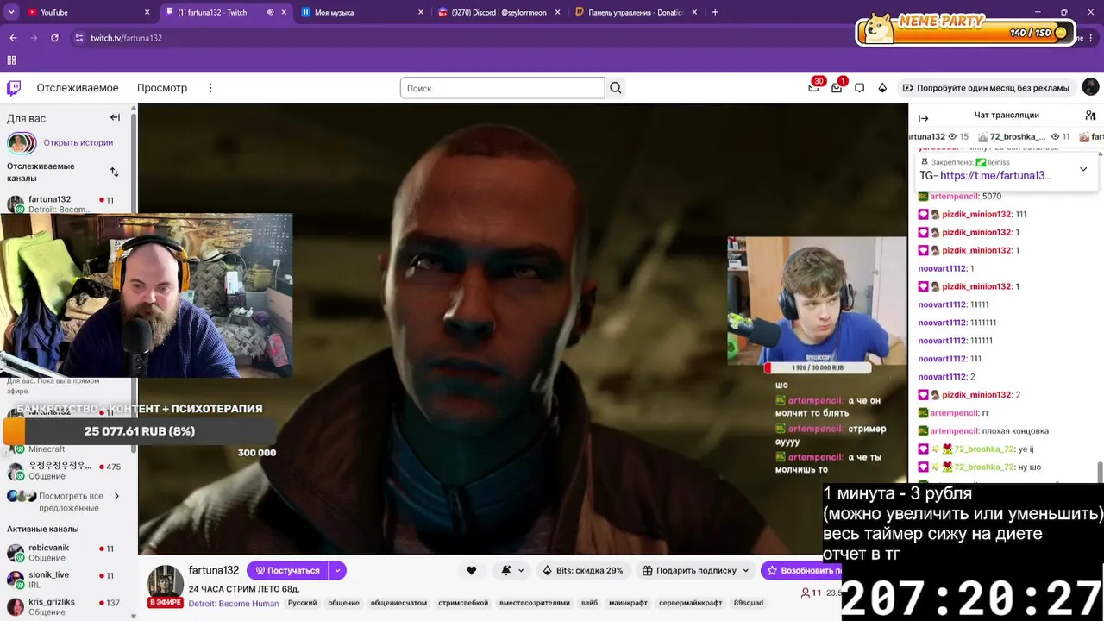Go back with the browser back arrow

pos(13,38)
